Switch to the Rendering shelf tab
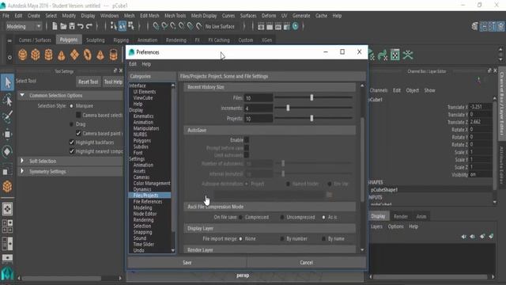The height and width of the screenshot is (285, 506). click(176, 40)
